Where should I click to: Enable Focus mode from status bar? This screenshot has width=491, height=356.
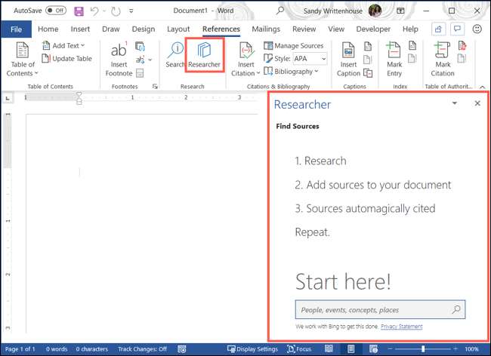(x=299, y=349)
